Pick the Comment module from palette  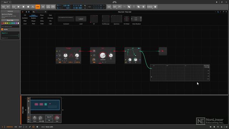click(66, 19)
